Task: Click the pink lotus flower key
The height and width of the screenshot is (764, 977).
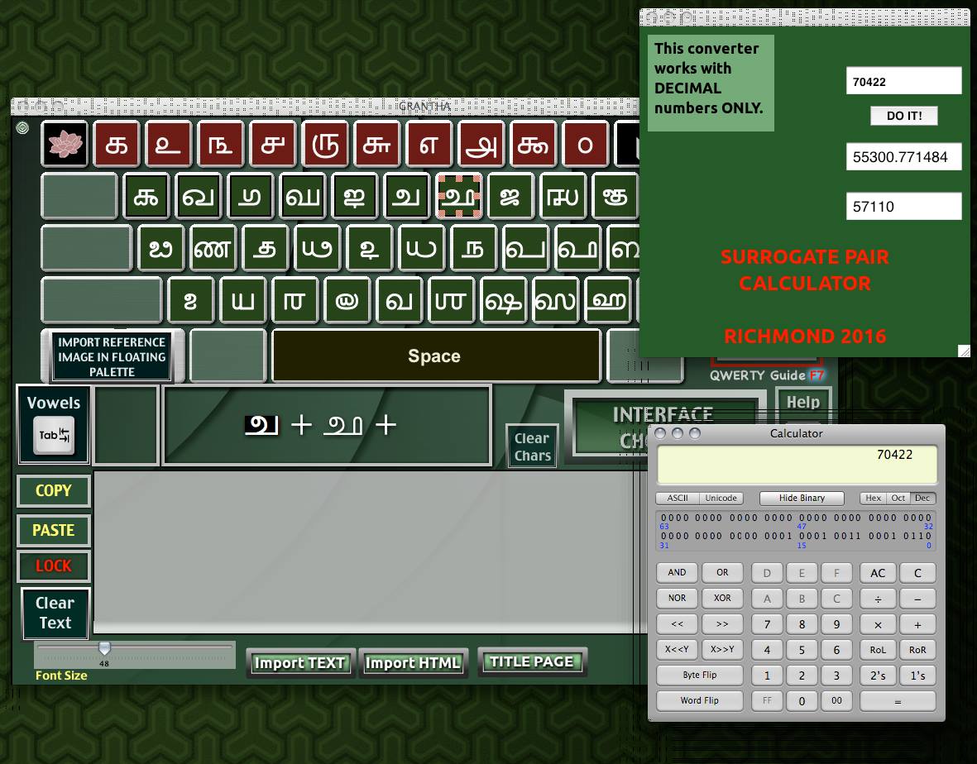Action: [65, 145]
